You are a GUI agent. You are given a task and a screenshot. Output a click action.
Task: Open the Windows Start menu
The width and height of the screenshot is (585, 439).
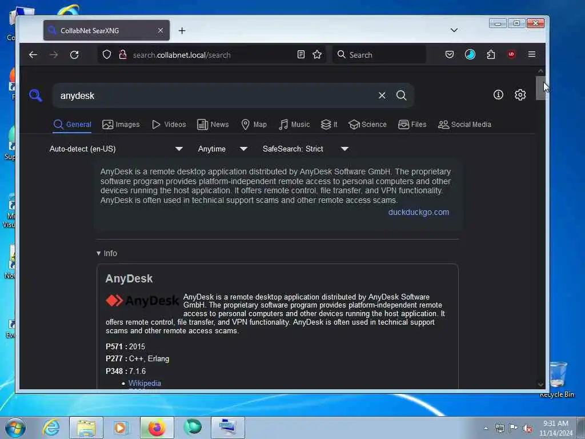pyautogui.click(x=15, y=428)
